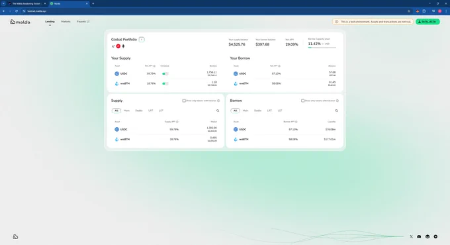The height and width of the screenshot is (245, 450).
Task: Click USDC token icon in Your Supply
Action: coord(117,73)
